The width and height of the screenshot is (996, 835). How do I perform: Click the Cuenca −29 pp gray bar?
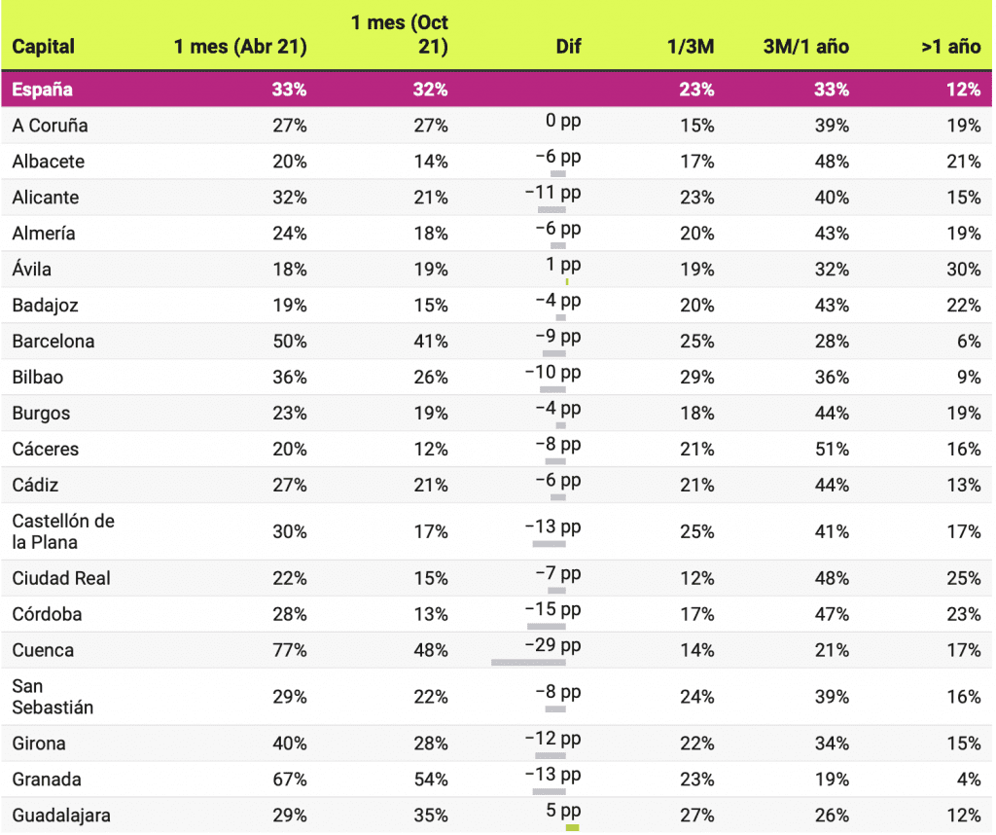(528, 662)
